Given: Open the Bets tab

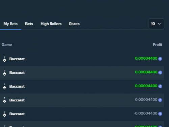Looking at the screenshot, I should 29,24.
